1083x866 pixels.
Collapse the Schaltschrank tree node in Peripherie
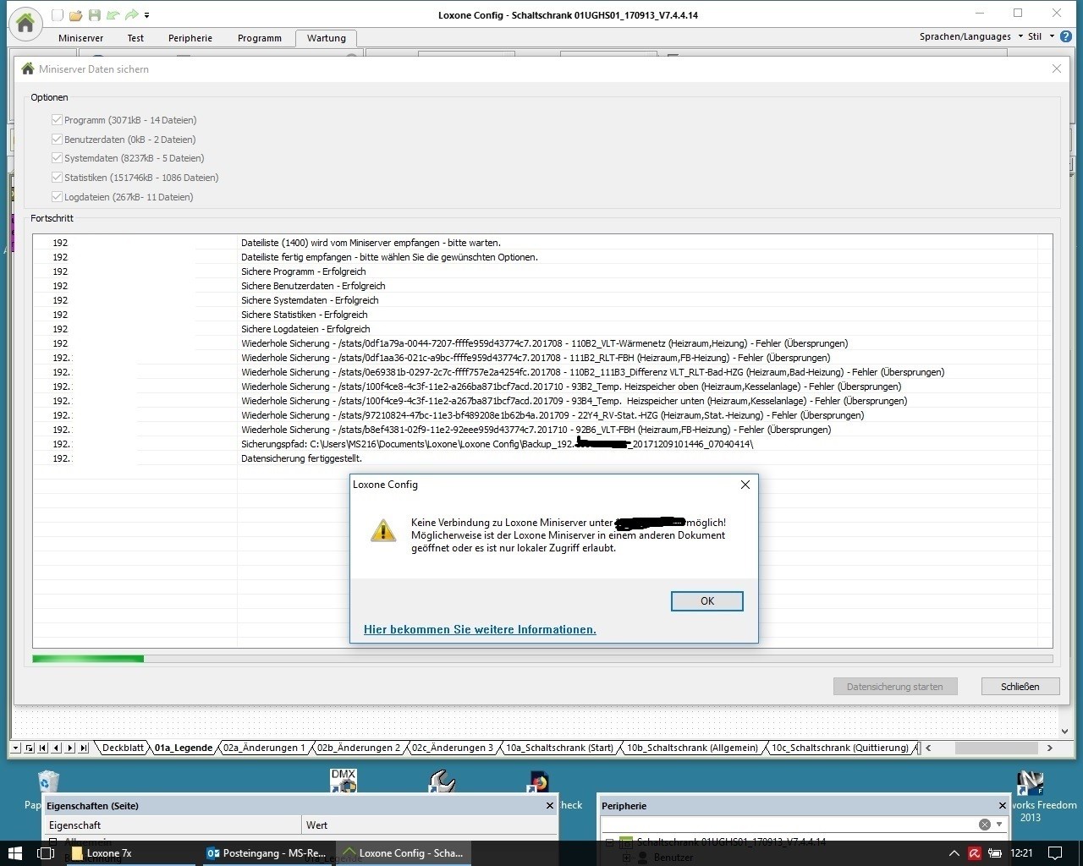[609, 842]
